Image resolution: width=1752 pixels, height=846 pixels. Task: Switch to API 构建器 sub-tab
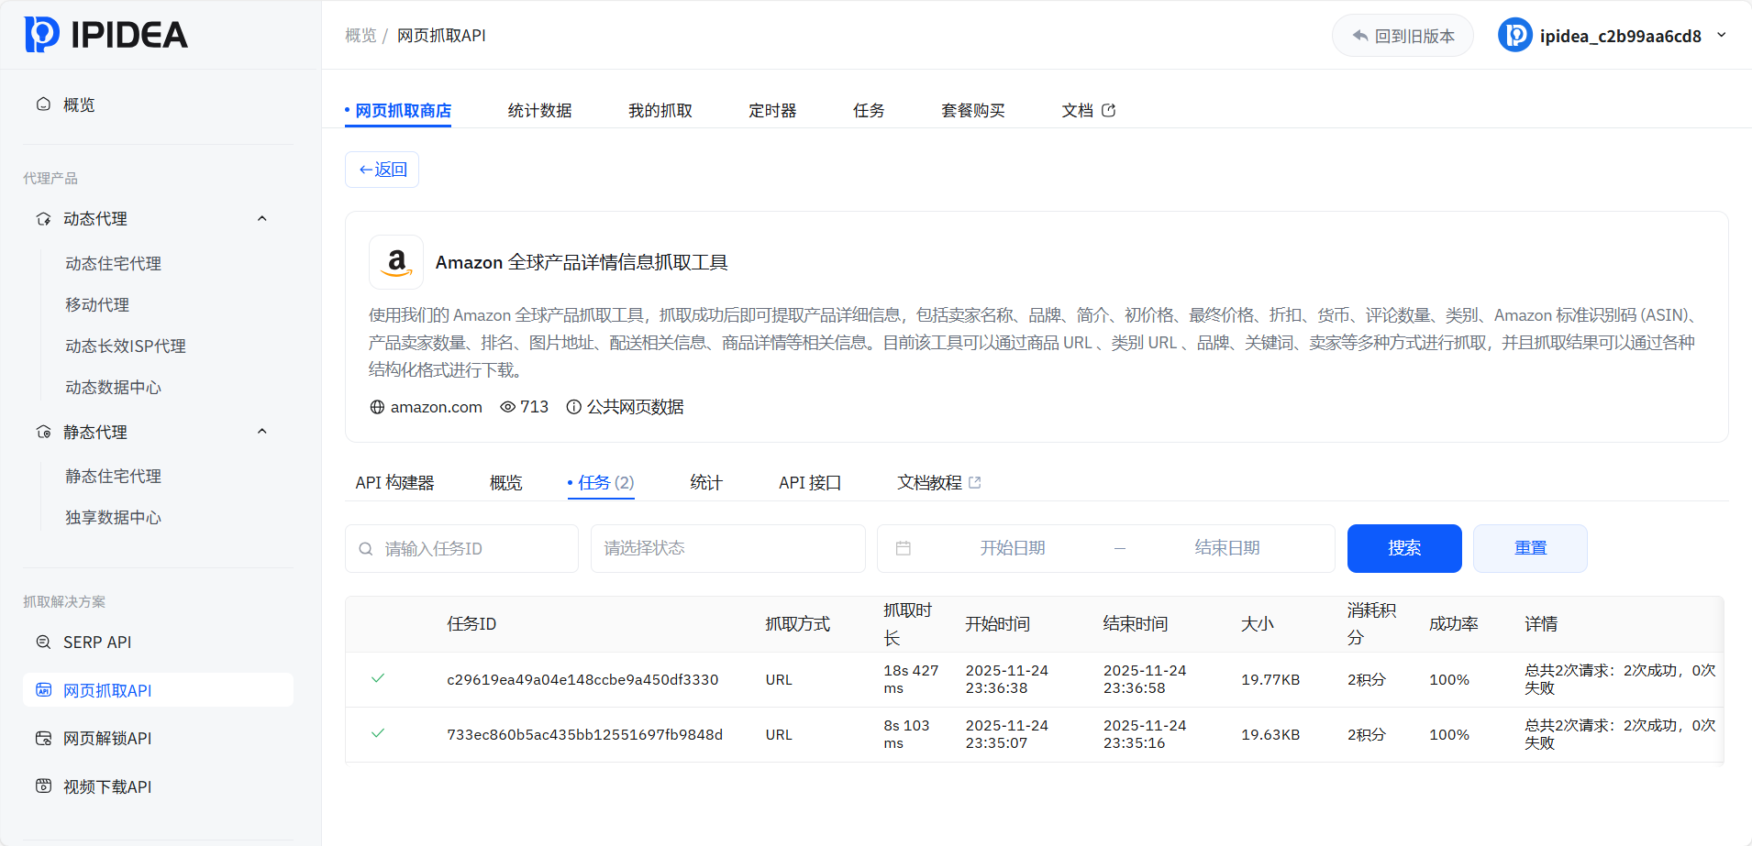pyautogui.click(x=395, y=483)
